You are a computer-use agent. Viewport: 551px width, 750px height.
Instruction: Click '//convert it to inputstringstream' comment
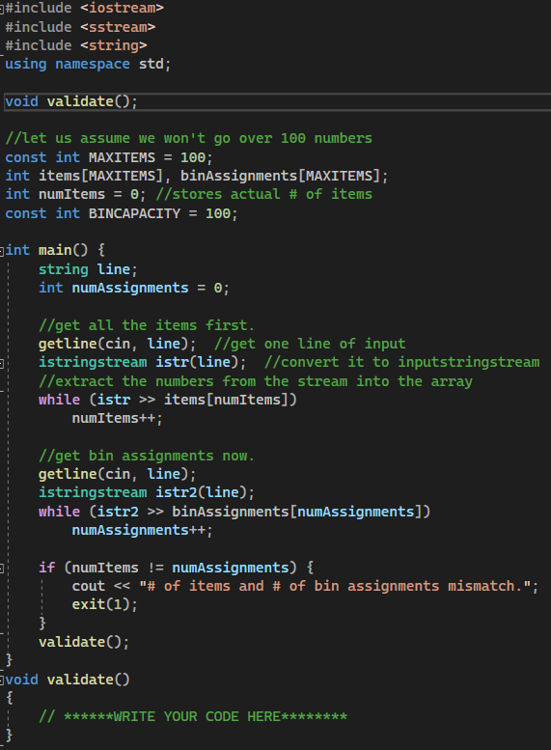402,362
